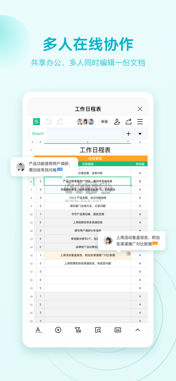Open the find search tool
The height and width of the screenshot is (381, 176).
pyautogui.click(x=98, y=330)
